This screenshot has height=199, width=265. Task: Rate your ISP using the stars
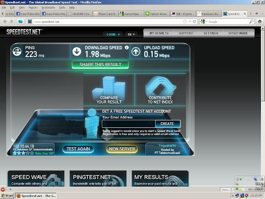[23, 153]
